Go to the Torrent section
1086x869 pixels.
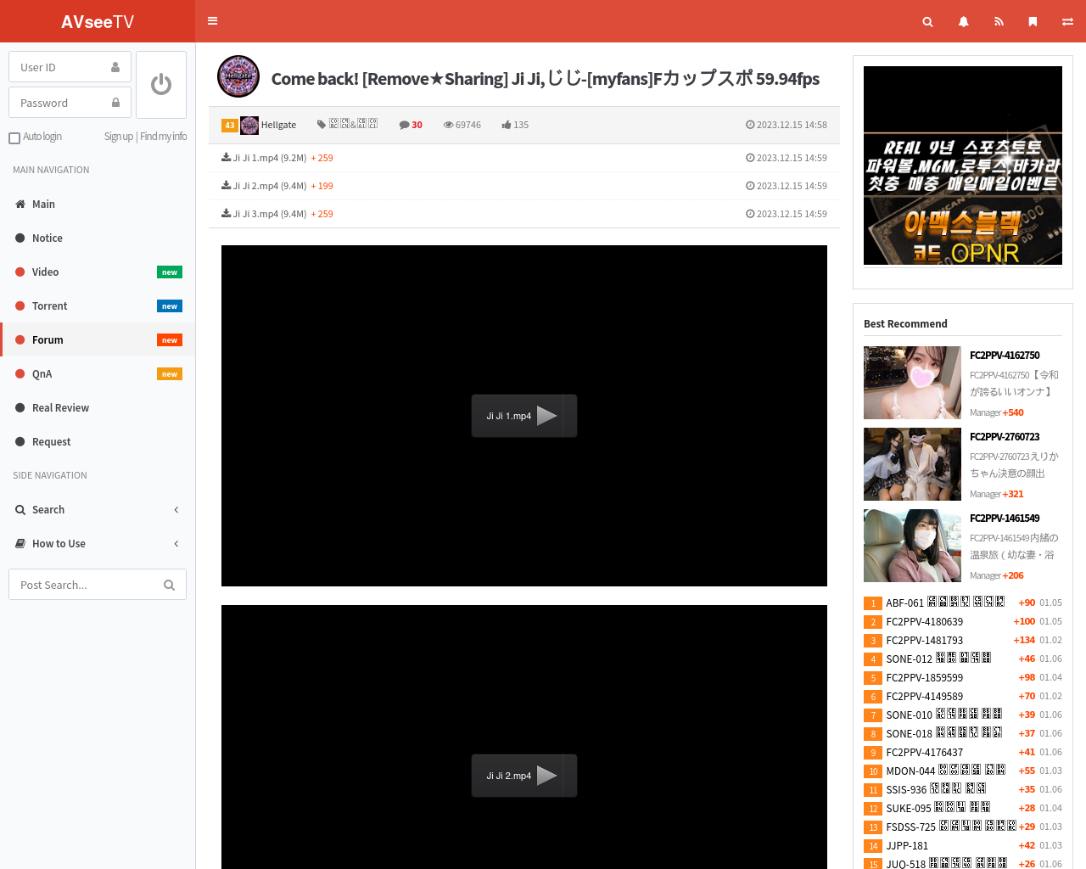[49, 306]
